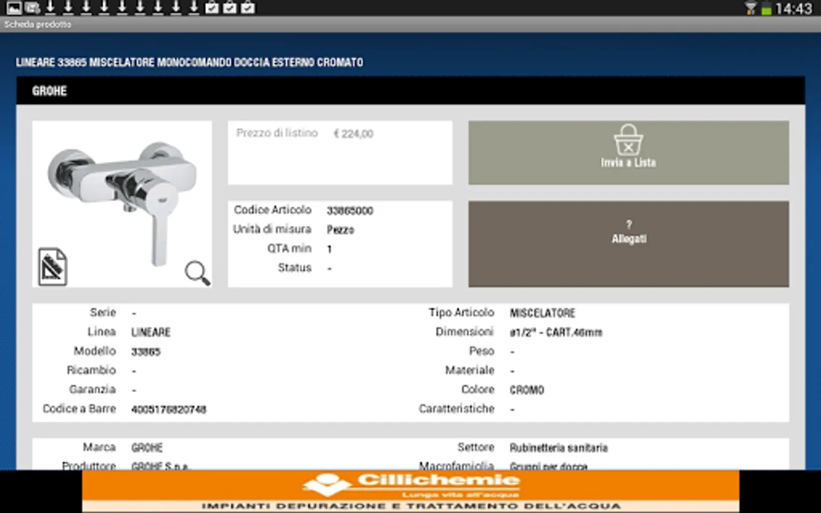Tap the magnifier to enlarge product image
821x513 pixels.
tap(197, 273)
